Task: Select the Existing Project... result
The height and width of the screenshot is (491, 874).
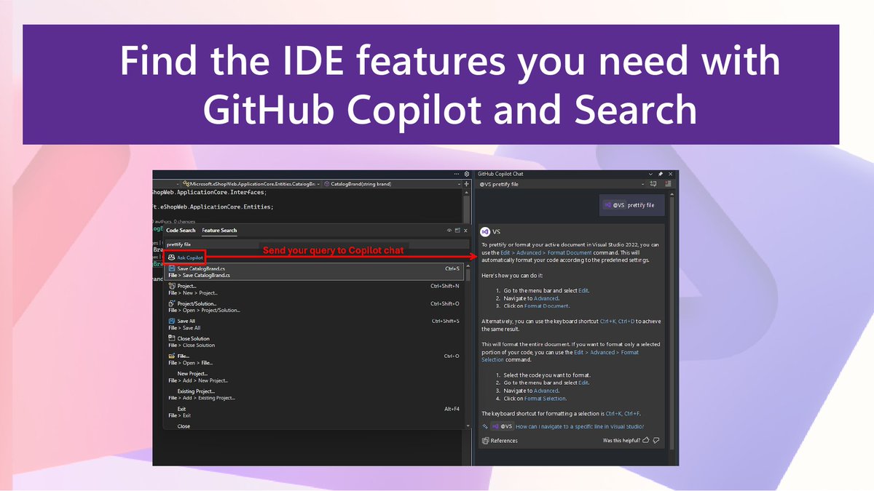Action: click(x=314, y=394)
